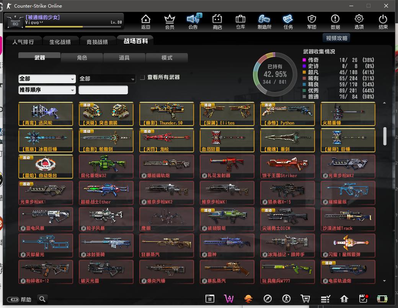Open the 玩具魔兵M777 weapon card

(x=287, y=272)
